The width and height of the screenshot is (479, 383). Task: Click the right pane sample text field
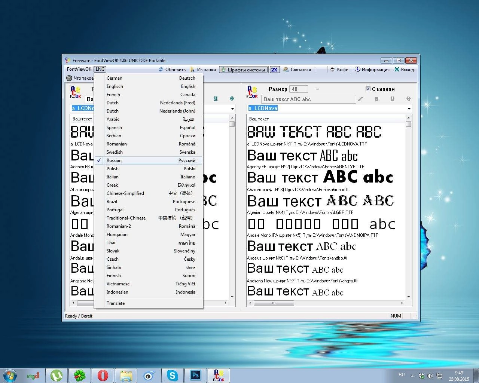click(308, 99)
